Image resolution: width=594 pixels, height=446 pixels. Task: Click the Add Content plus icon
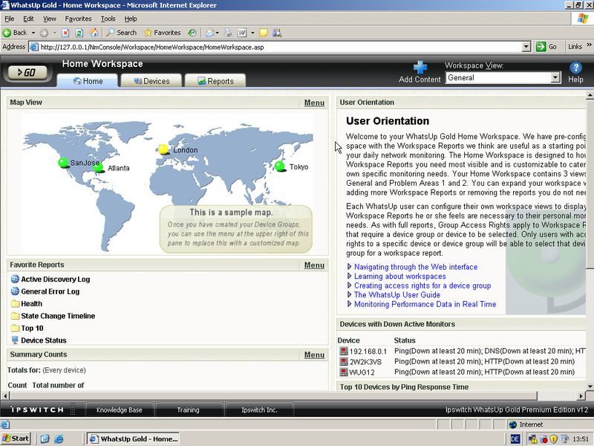(x=420, y=68)
